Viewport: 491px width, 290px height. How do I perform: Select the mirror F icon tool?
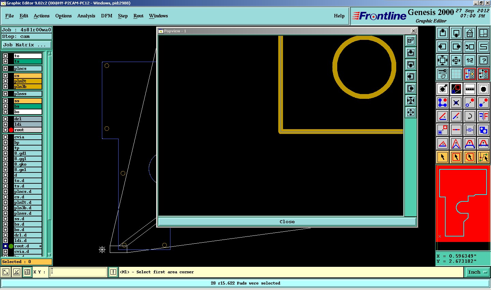pyautogui.click(x=483, y=116)
